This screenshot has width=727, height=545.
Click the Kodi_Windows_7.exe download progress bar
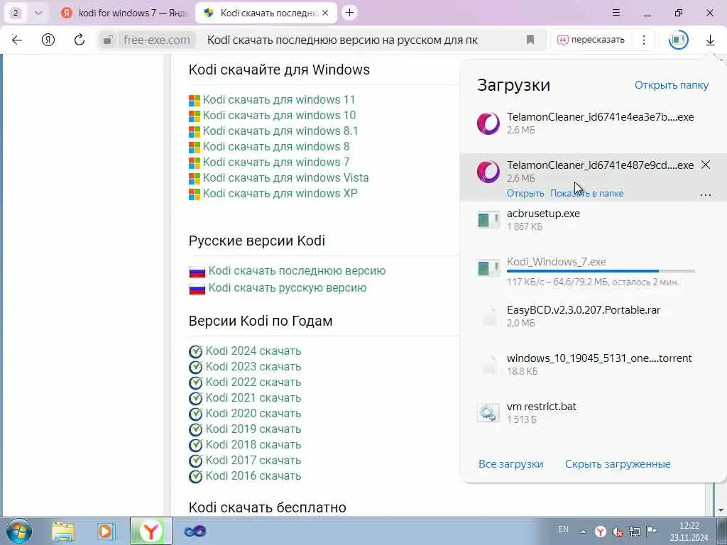pyautogui.click(x=601, y=271)
